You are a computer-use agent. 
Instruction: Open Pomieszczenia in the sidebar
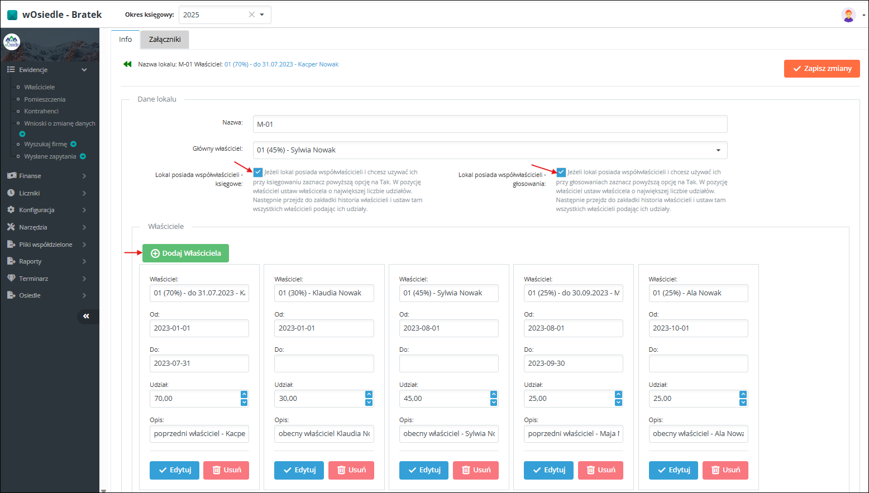[x=45, y=99]
